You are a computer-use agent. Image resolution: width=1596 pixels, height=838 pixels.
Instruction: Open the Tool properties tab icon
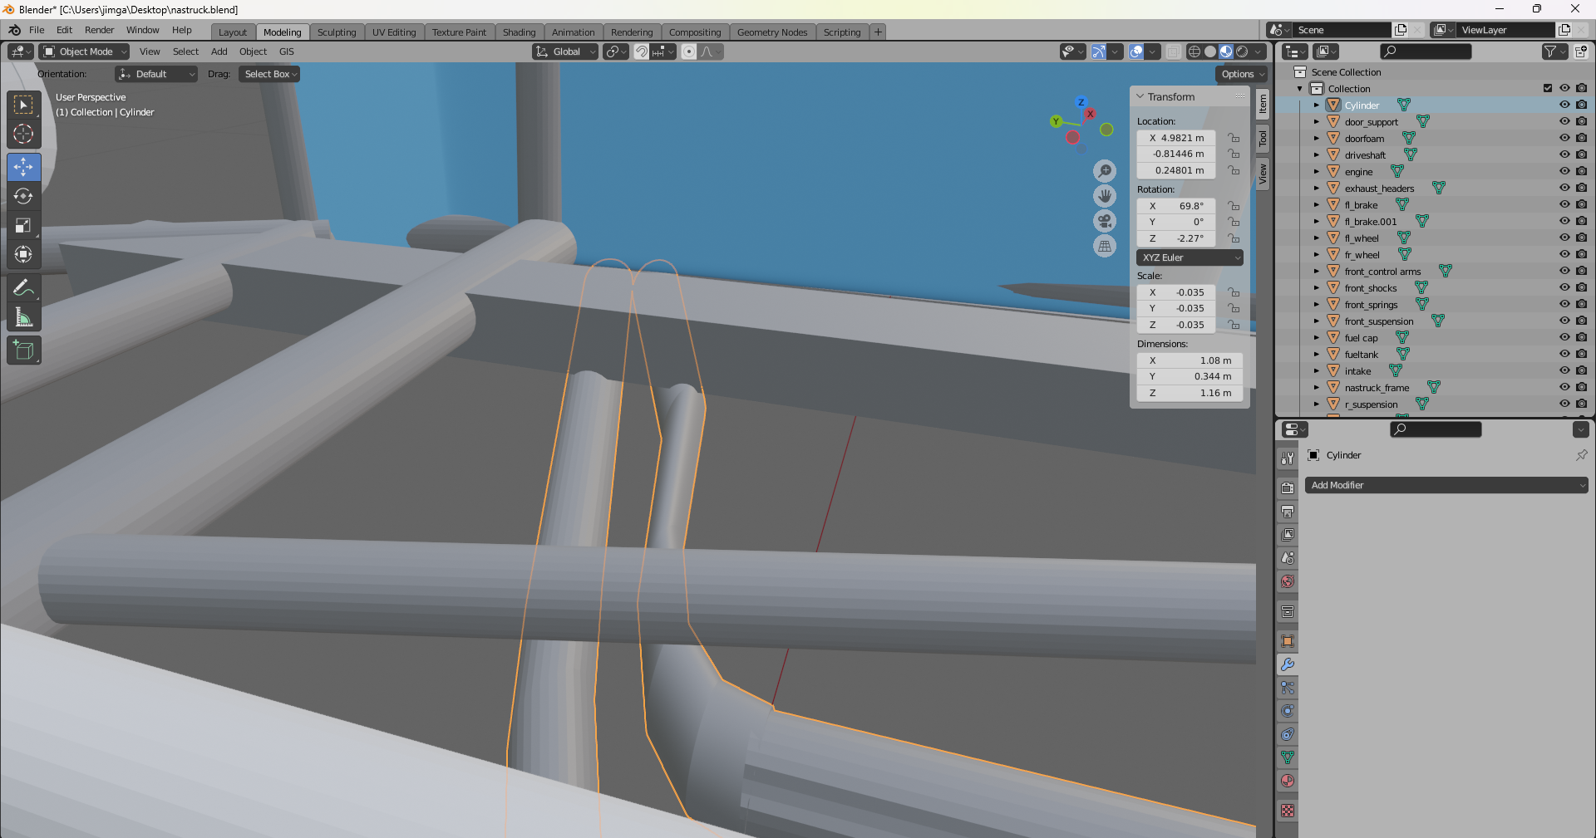click(1288, 458)
